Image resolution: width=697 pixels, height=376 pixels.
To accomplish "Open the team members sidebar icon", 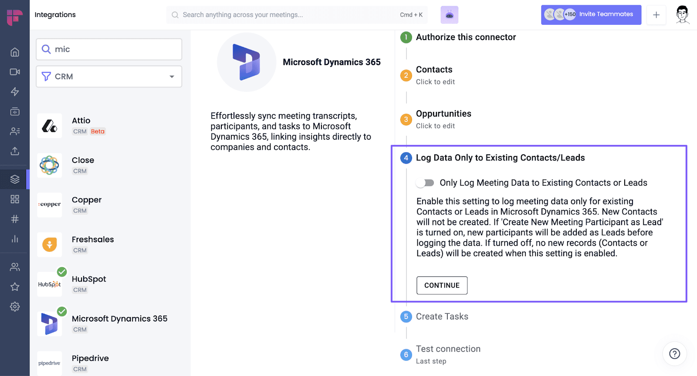I will tap(15, 267).
